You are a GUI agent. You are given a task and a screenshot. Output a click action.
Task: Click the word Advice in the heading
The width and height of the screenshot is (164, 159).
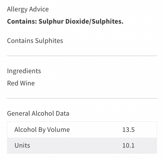(x=38, y=9)
